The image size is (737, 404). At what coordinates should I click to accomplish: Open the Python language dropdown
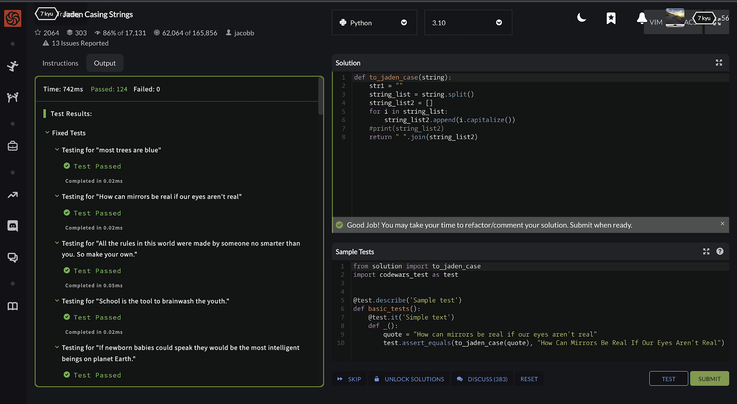(374, 23)
